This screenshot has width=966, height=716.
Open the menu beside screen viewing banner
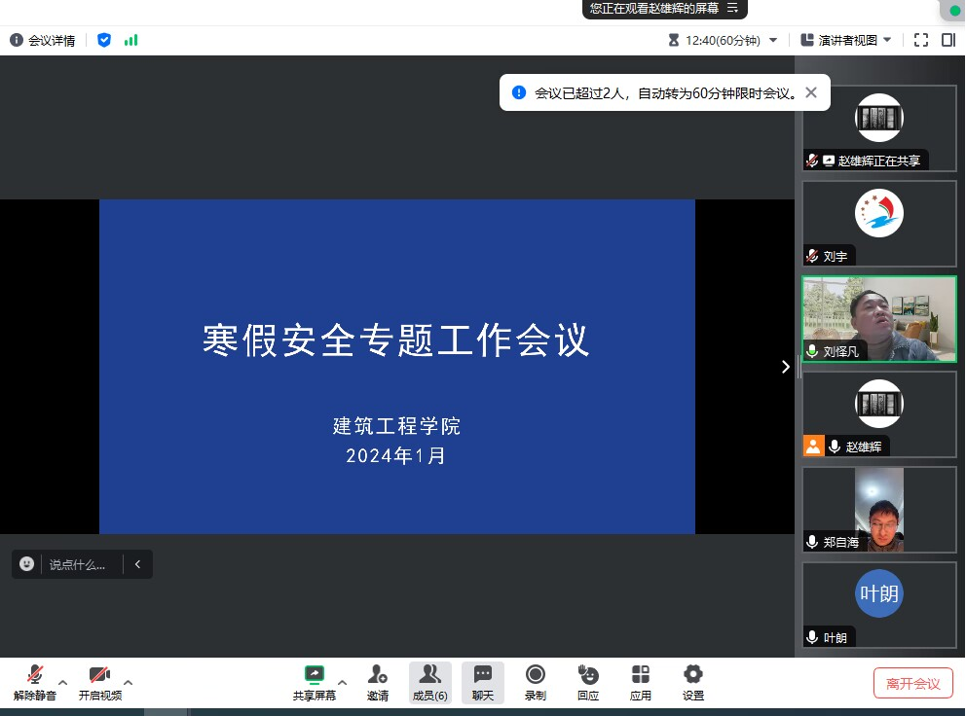click(x=732, y=8)
